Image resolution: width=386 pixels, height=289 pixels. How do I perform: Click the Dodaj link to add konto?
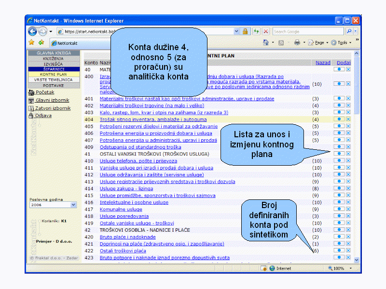click(344, 63)
